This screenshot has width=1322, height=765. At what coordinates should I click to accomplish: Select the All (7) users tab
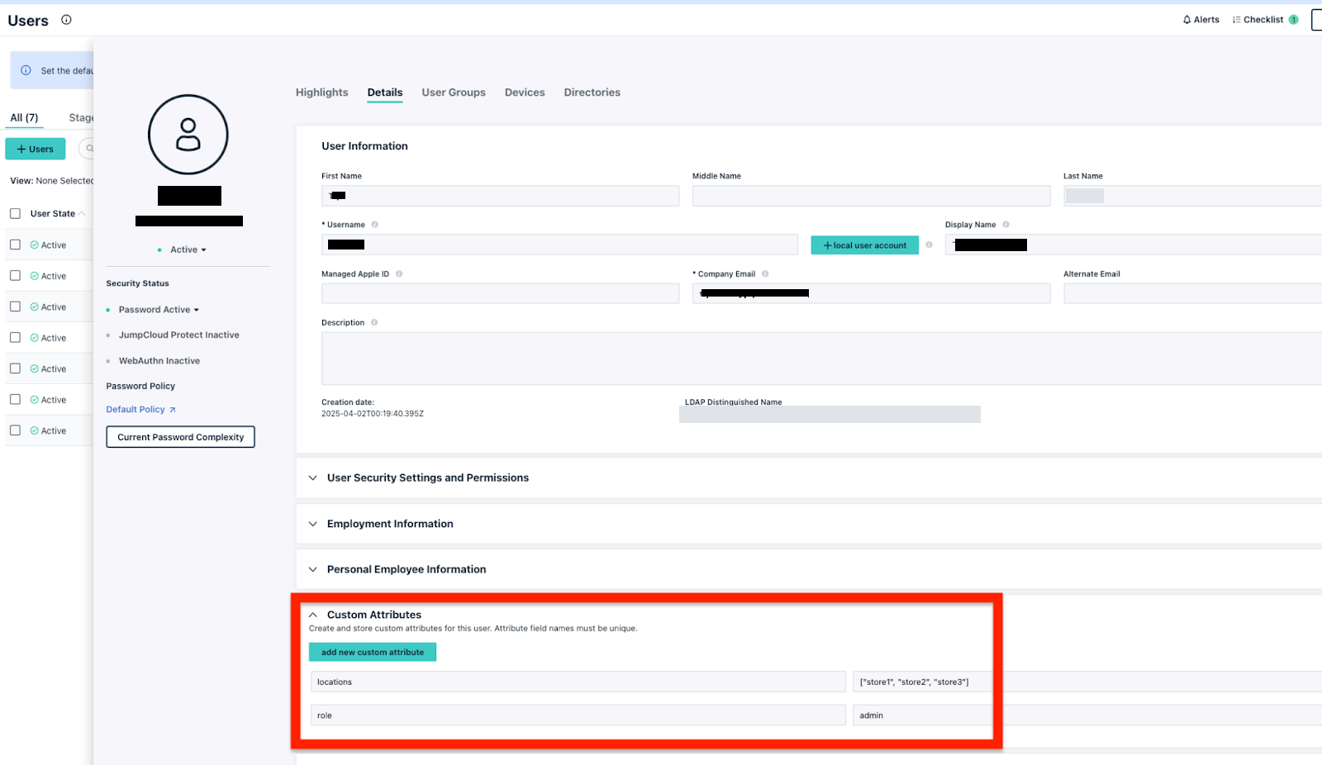point(24,117)
